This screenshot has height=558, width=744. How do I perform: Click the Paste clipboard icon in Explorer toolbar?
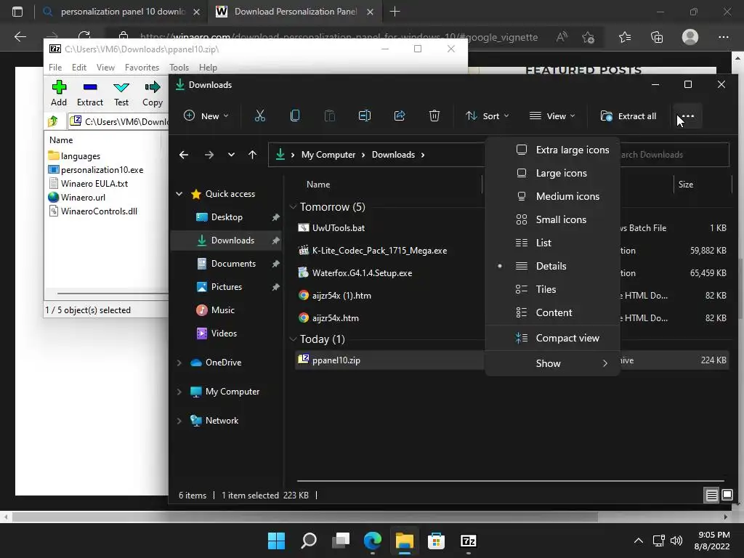coord(329,116)
